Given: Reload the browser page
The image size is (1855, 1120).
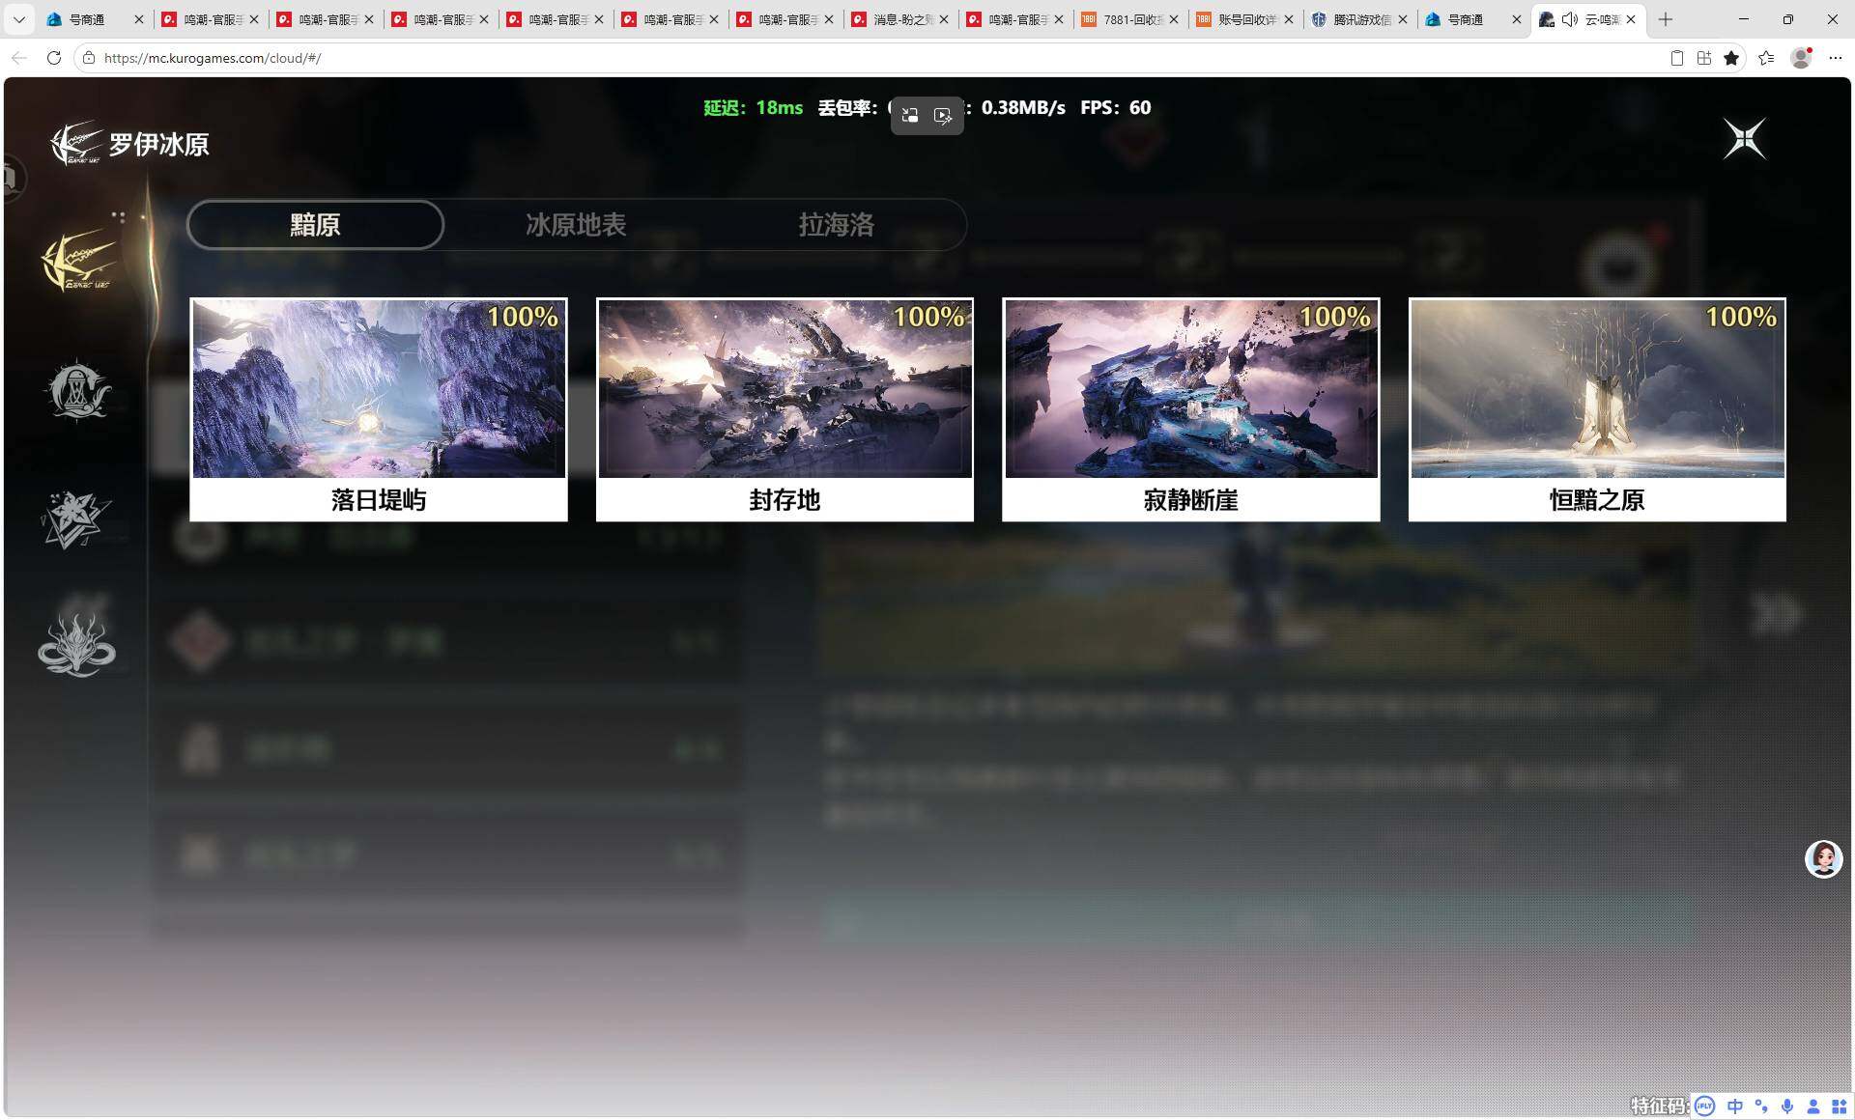Looking at the screenshot, I should tap(54, 58).
